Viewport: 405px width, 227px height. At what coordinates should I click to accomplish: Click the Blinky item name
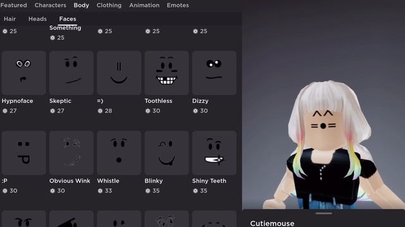click(154, 181)
